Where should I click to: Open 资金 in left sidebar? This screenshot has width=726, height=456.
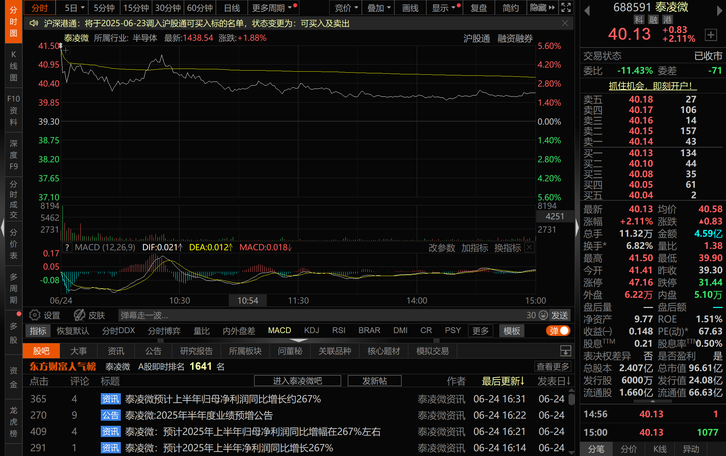pos(14,377)
